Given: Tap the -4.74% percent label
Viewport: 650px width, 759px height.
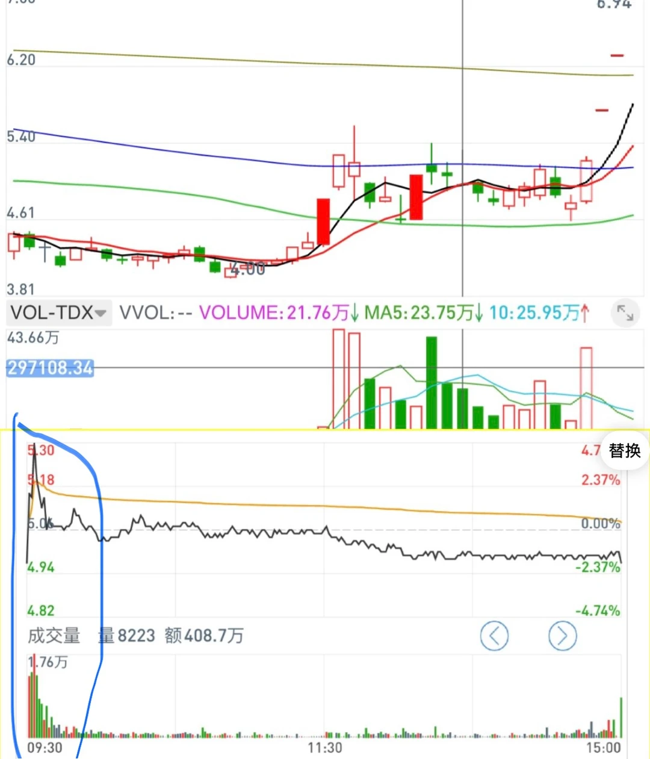Looking at the screenshot, I should click(x=598, y=611).
